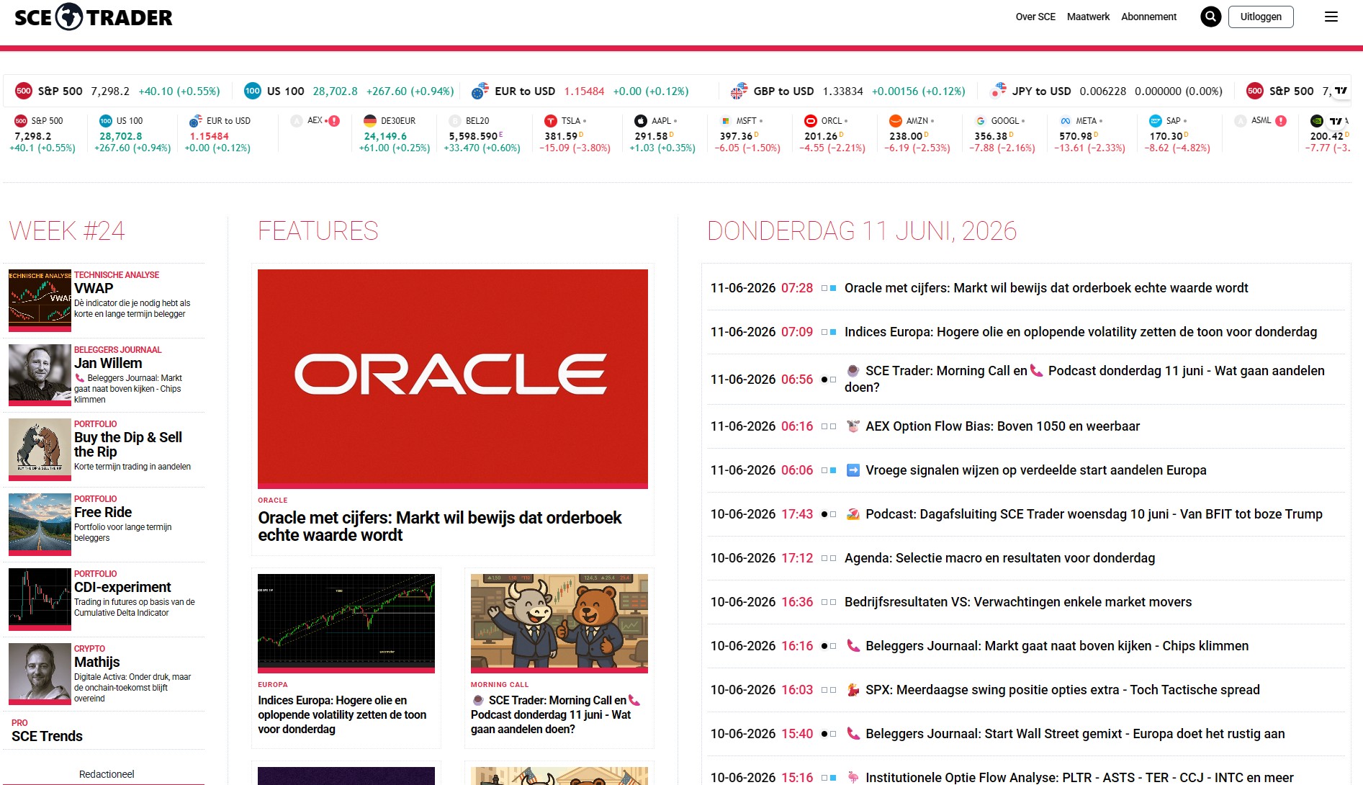Click the flag icon beside JPY to USD
Screen dimensions: 1363x785
tap(999, 91)
